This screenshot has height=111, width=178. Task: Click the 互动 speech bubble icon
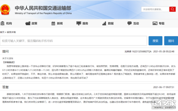pyautogui.click(x=129, y=23)
